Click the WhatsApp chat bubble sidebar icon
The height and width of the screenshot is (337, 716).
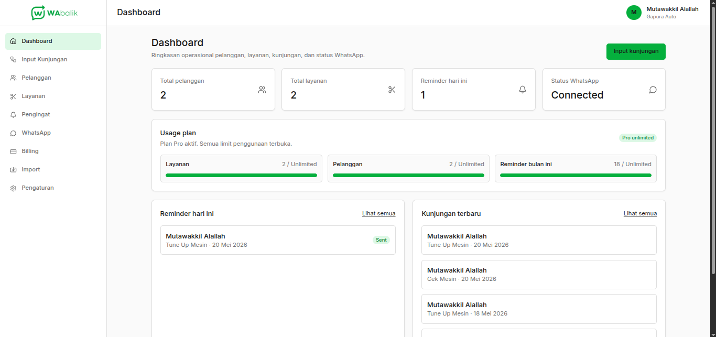click(x=13, y=133)
